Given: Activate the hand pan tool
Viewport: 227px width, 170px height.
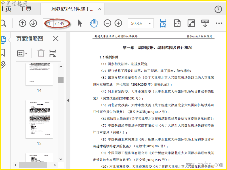Looking at the screenshot, I should [x=94, y=23].
